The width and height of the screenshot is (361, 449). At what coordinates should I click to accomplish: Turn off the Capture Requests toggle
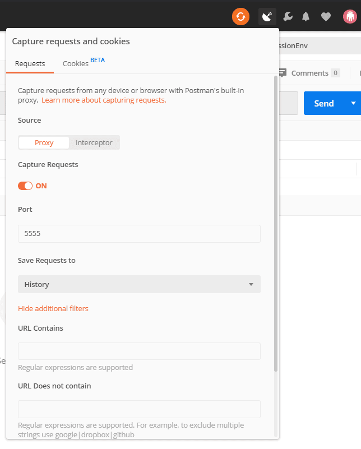click(x=25, y=186)
